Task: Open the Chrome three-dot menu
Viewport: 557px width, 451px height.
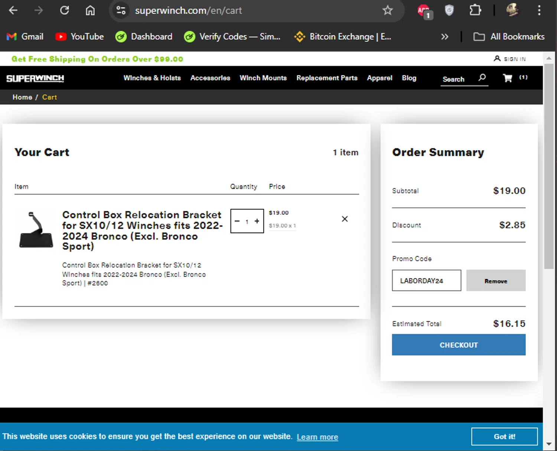Action: tap(539, 10)
